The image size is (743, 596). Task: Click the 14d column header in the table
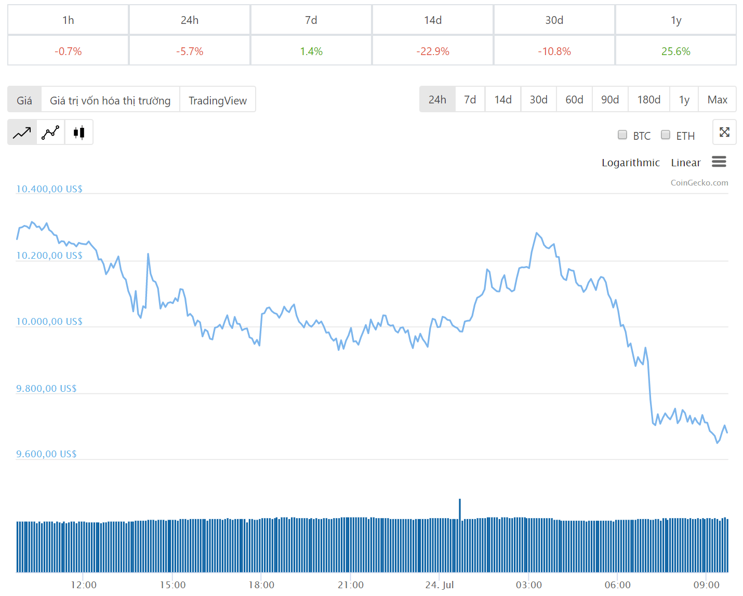(x=433, y=20)
